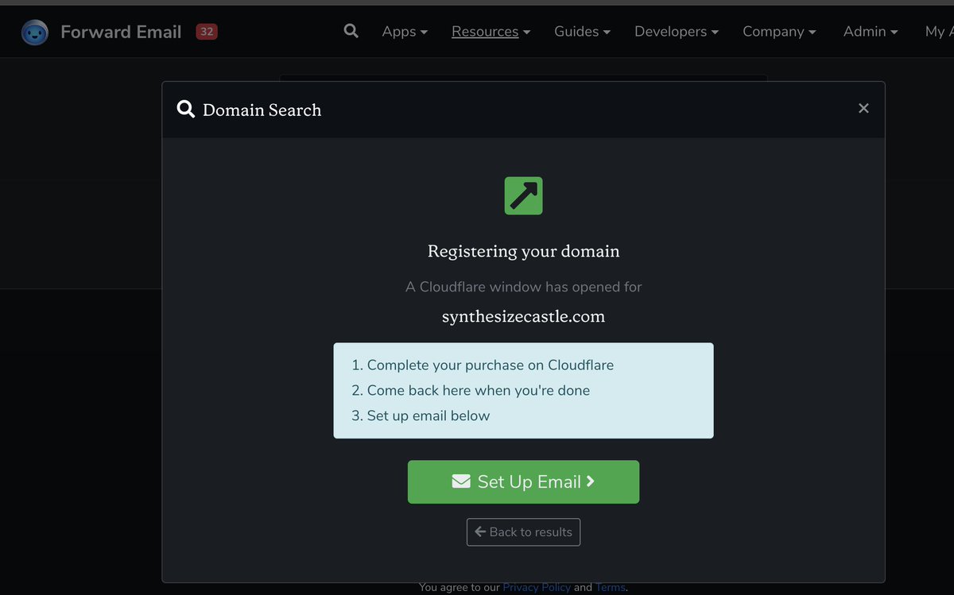
Task: Click the Domain Search title magnifier icon
Action: 186,110
